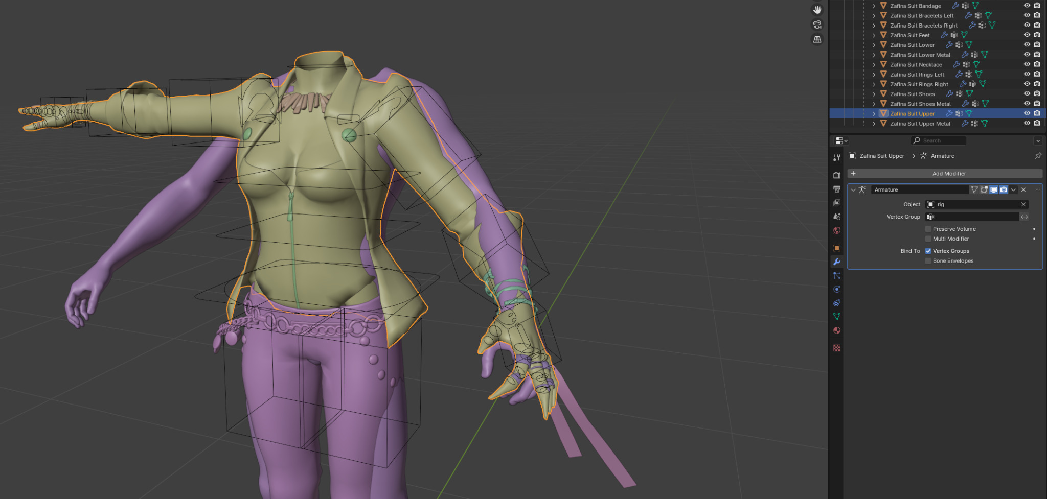Screen dimensions: 1047x499
Task: Open the Armature modifier options dropdown
Action: coord(1013,190)
